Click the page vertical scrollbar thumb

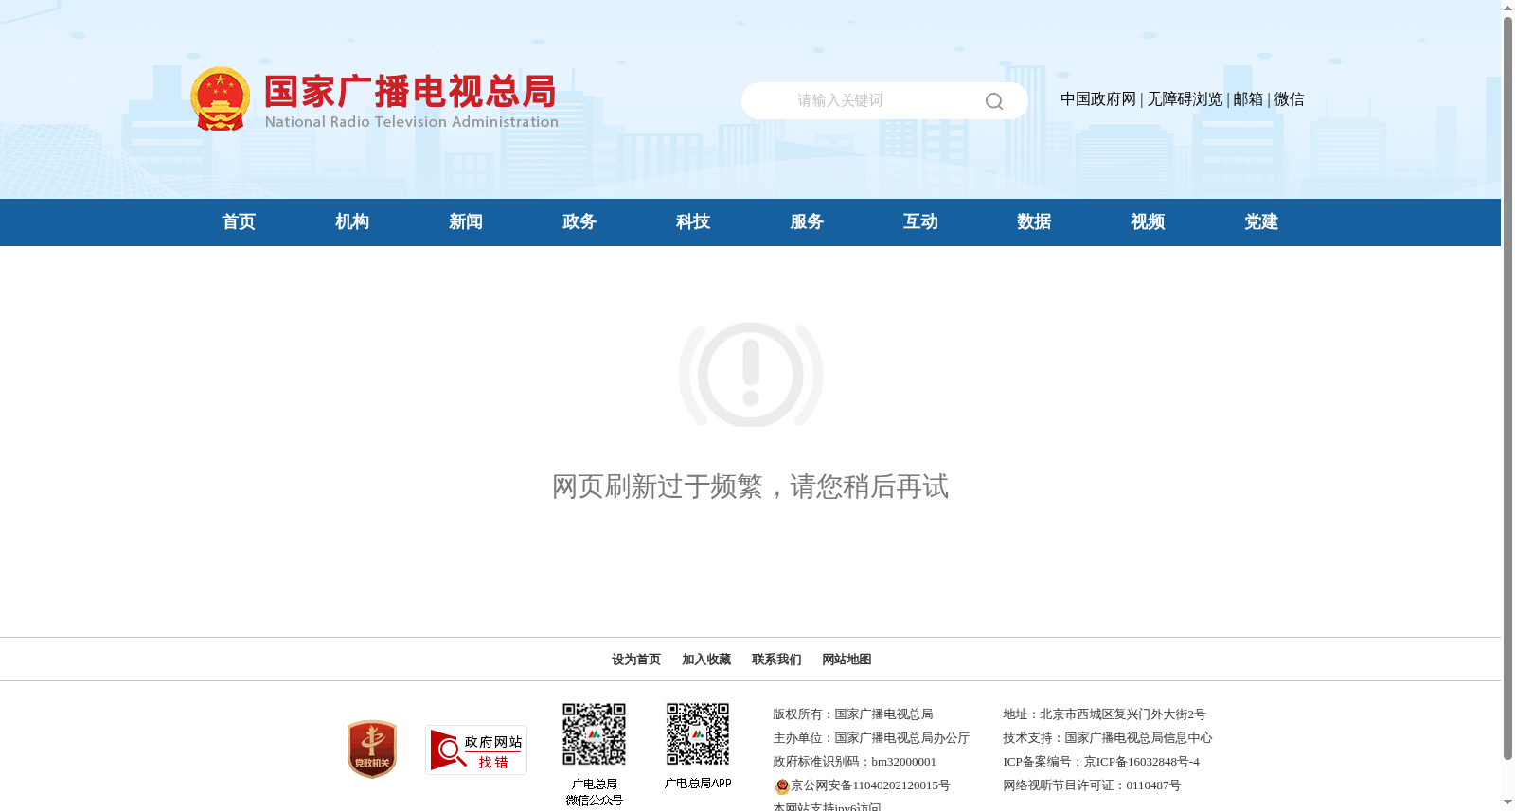pyautogui.click(x=1507, y=389)
